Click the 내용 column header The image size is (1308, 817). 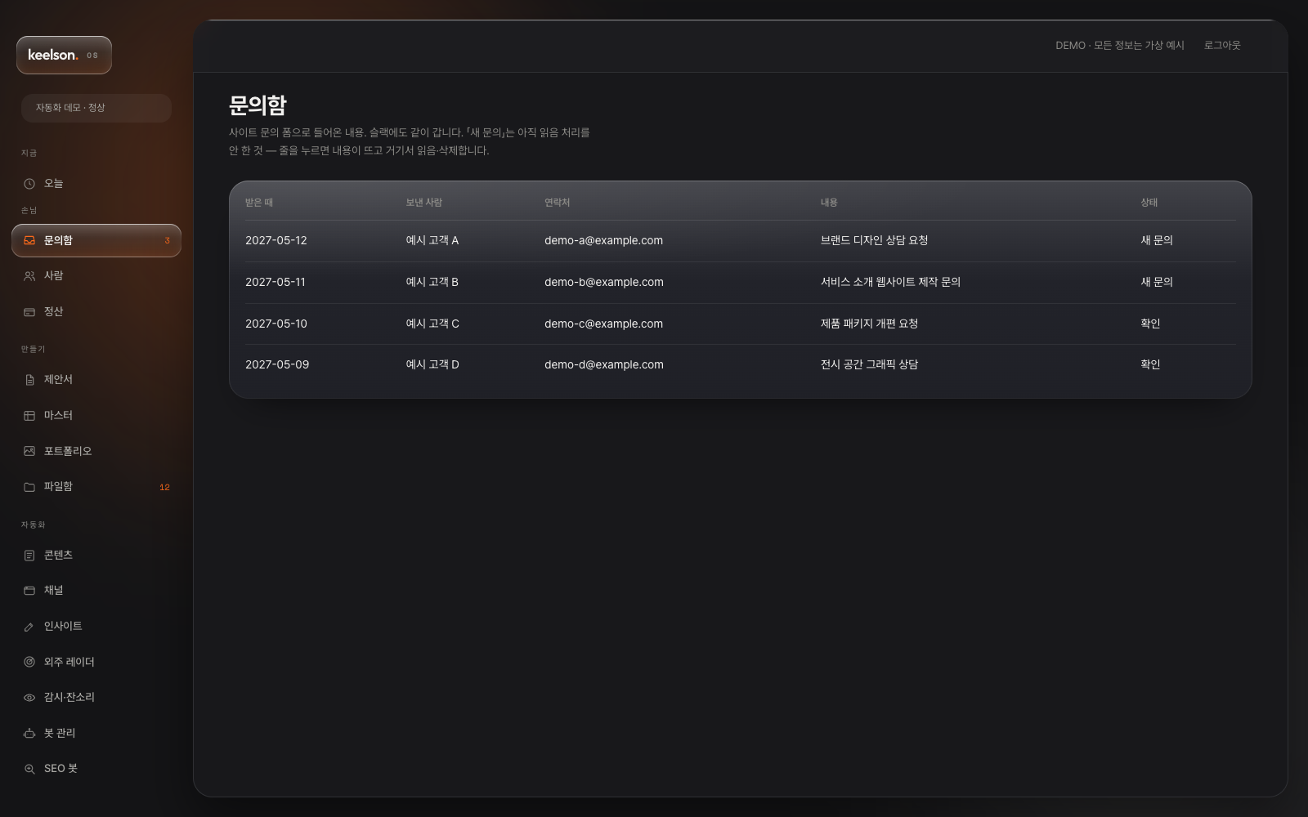pyautogui.click(x=829, y=203)
